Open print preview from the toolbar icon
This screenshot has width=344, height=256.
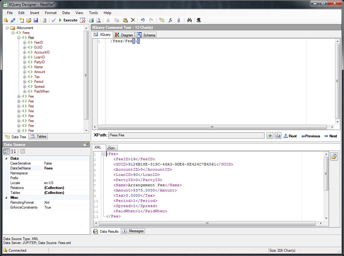[98, 20]
